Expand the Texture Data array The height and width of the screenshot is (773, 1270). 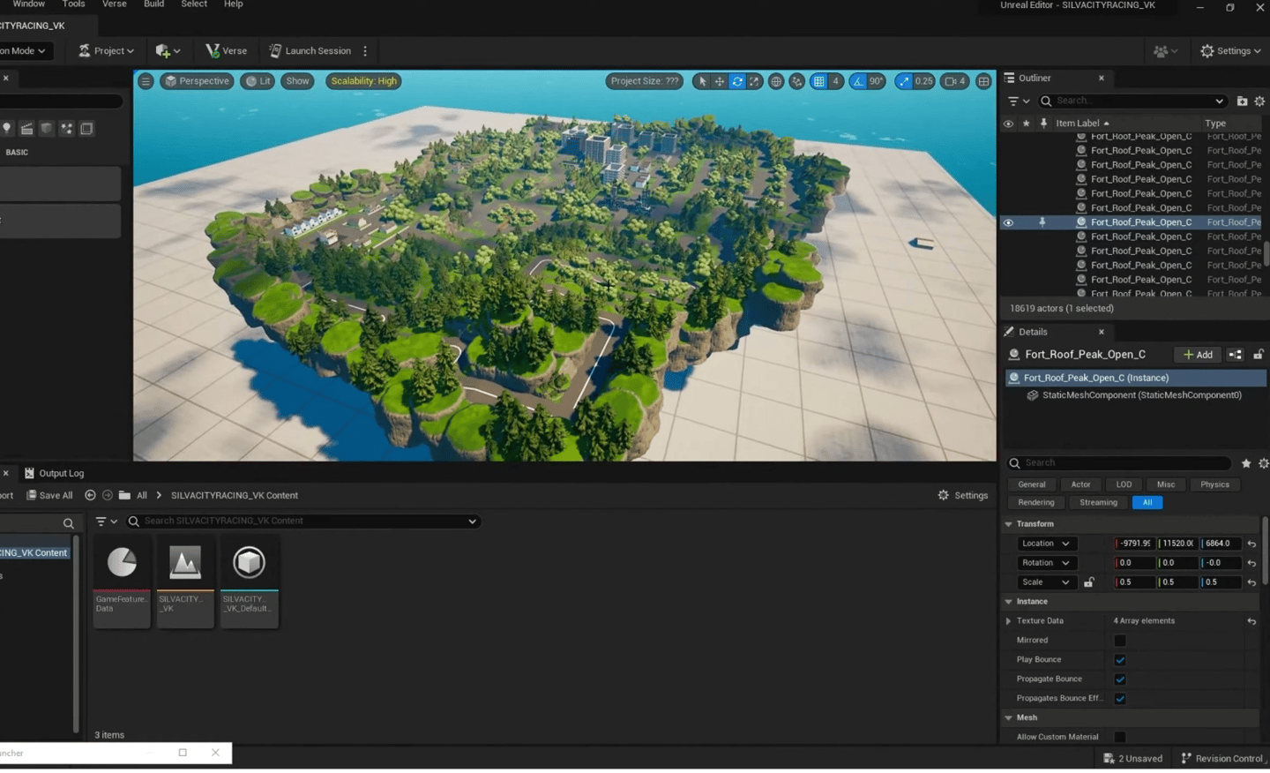coord(1009,621)
